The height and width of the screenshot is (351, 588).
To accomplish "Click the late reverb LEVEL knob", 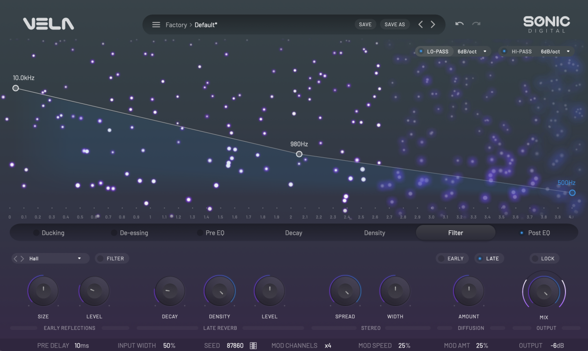I will point(269,291).
